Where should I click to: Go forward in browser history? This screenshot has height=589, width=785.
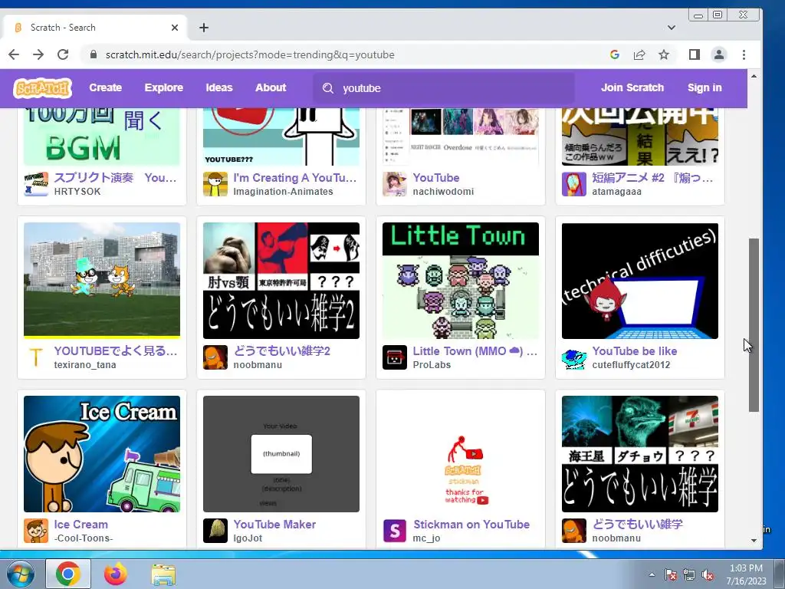pos(38,54)
